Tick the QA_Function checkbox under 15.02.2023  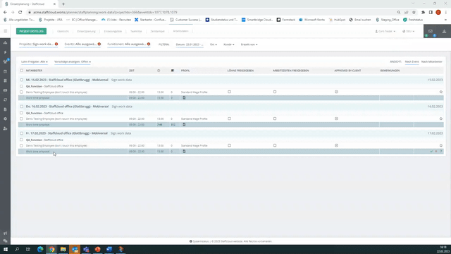[x=21, y=86]
